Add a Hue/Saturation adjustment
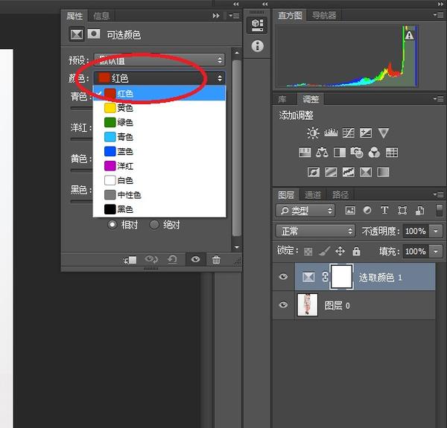447x428 pixels. [x=305, y=153]
